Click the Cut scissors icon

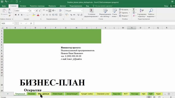click(x=9, y=10)
